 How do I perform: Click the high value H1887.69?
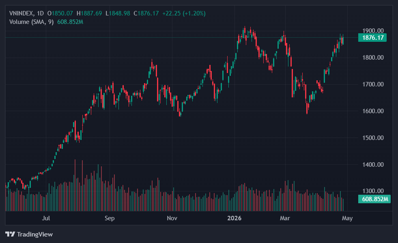(89, 13)
